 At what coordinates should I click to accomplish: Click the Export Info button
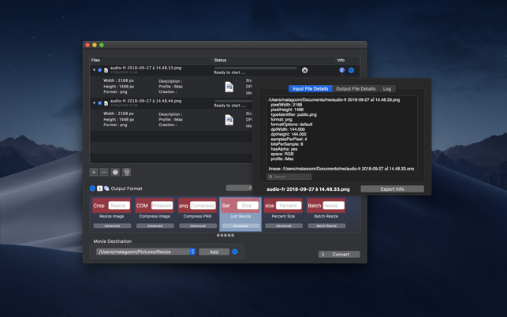392,189
